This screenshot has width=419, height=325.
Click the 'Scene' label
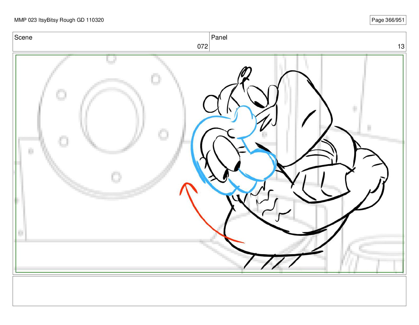(23, 37)
